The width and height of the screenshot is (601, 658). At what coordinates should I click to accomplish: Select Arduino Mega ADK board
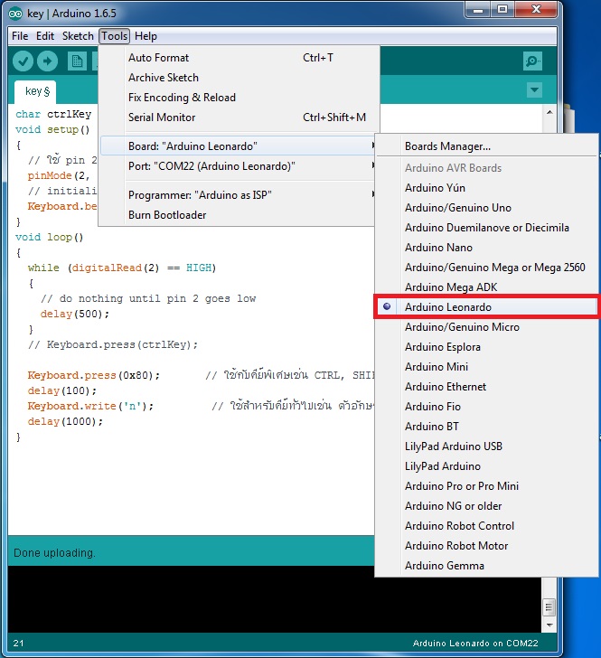tap(486, 287)
